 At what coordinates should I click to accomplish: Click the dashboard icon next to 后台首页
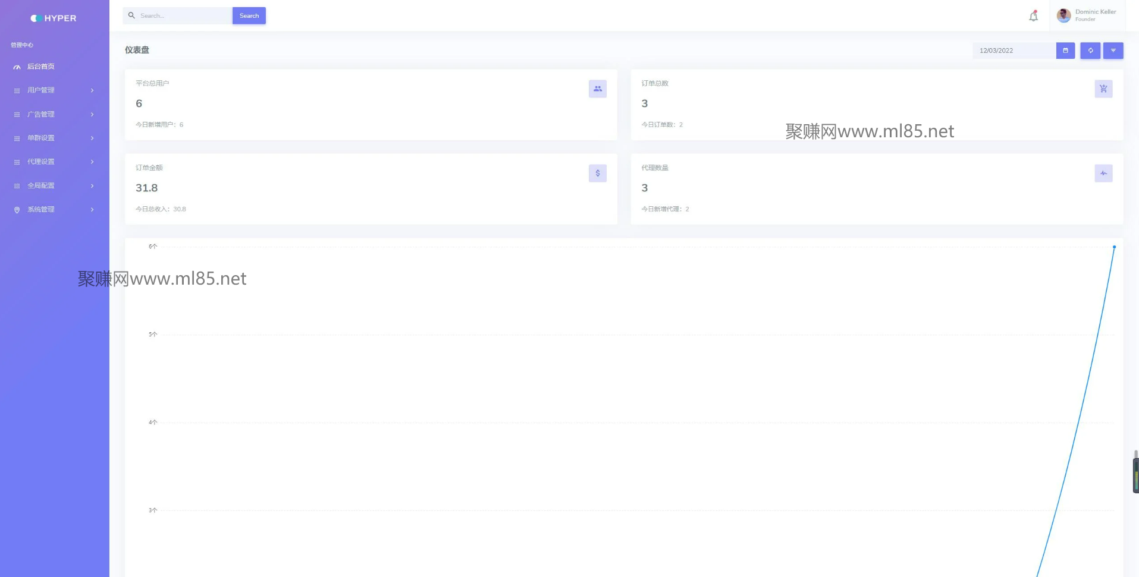(x=17, y=67)
